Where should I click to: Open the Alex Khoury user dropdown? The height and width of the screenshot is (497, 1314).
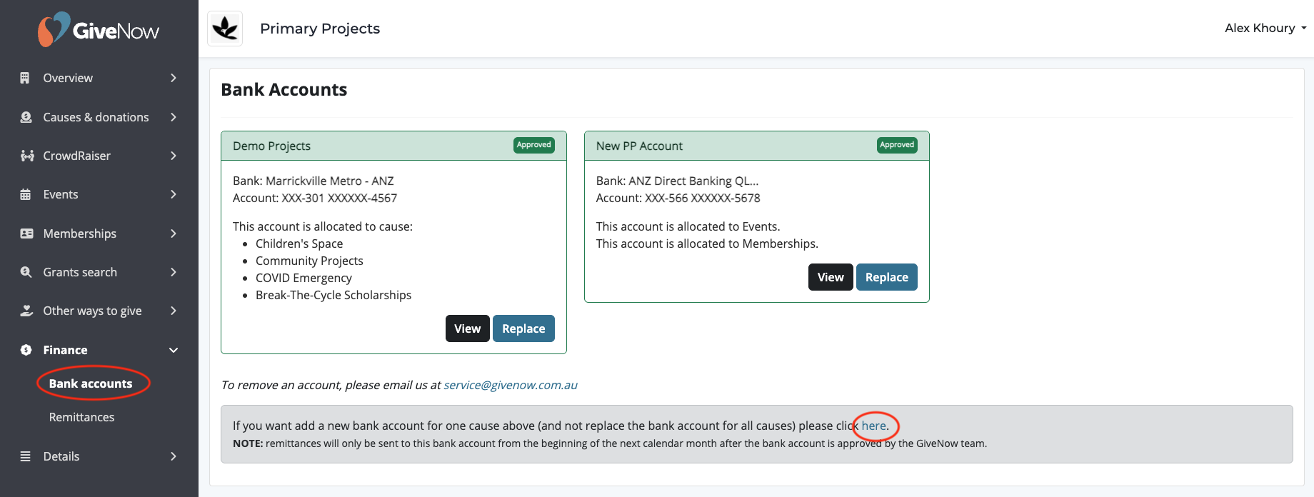[1265, 28]
